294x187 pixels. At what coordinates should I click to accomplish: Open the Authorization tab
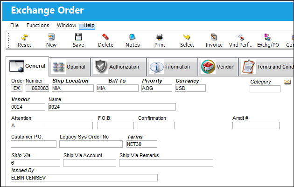(119, 67)
